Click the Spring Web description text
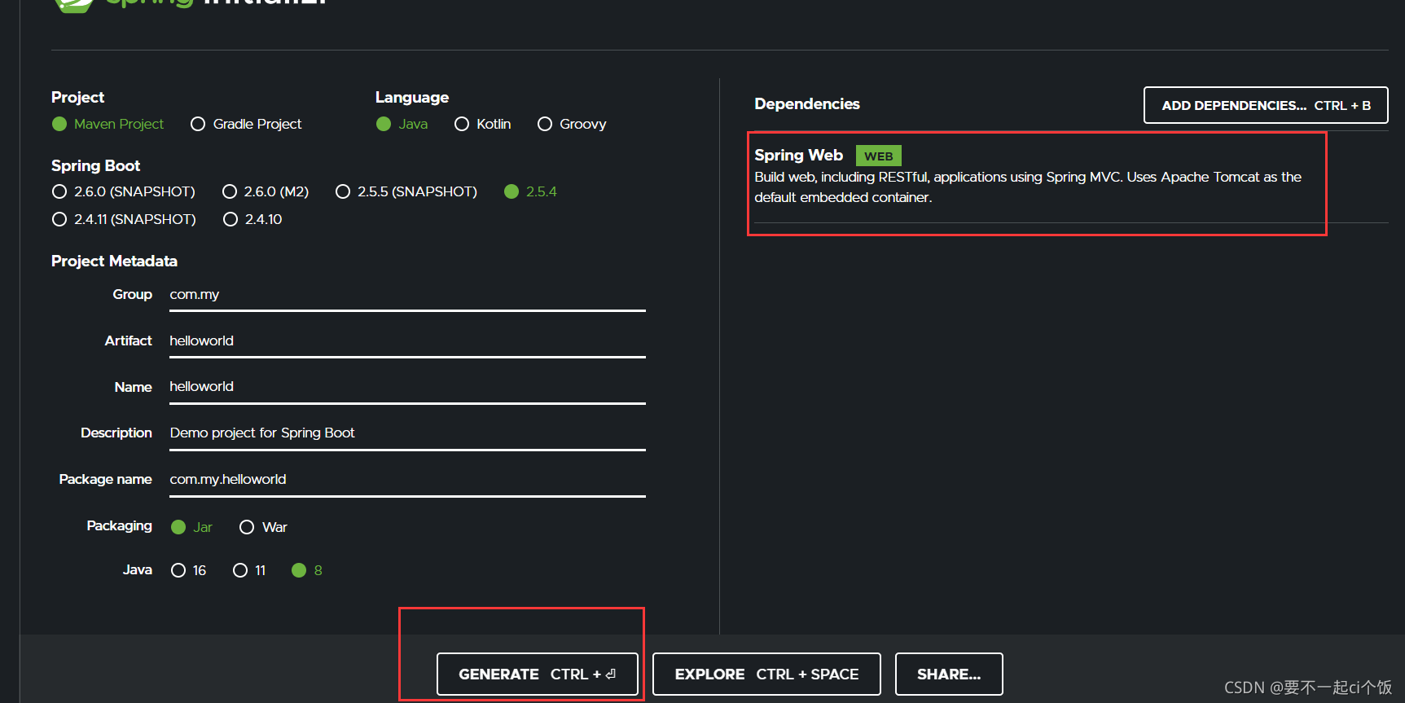Screen dimensions: 1405x703 (x=1028, y=187)
